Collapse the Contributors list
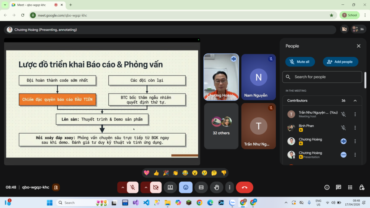370x208 pixels. pos(355,101)
